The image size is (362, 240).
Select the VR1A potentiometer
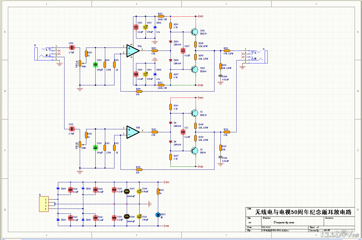[x=80, y=63]
